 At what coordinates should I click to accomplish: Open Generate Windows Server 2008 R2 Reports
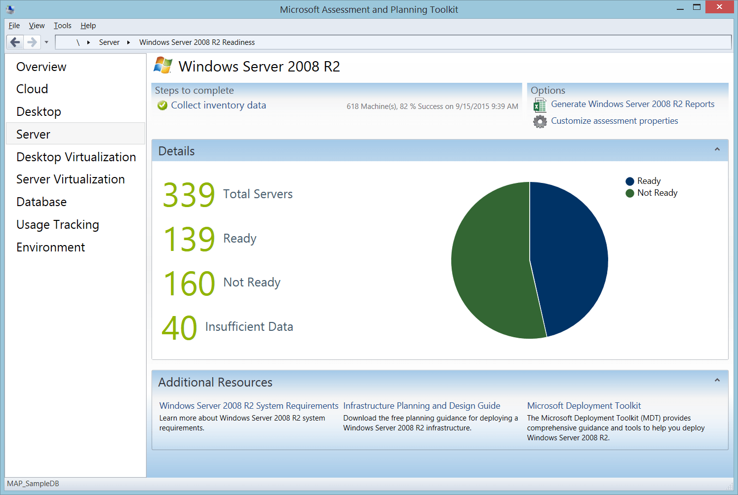point(632,104)
